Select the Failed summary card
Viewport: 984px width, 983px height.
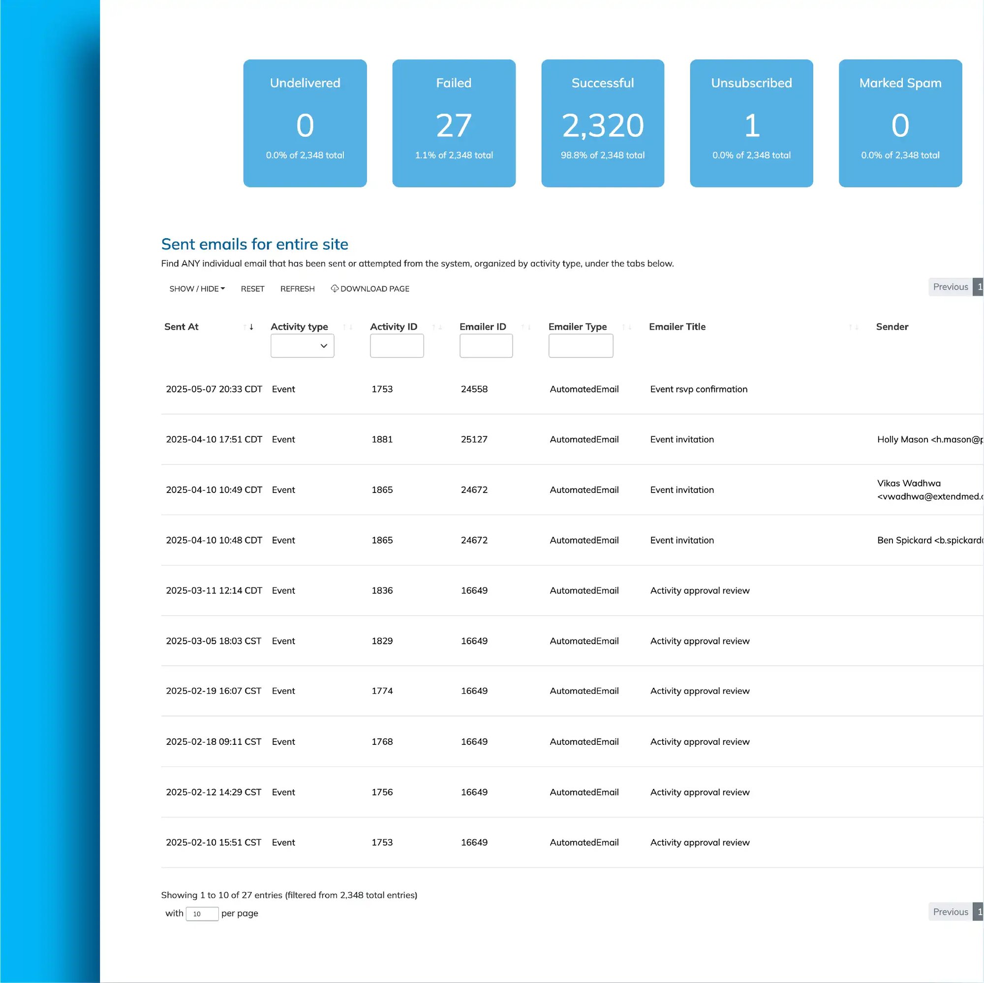tap(453, 123)
